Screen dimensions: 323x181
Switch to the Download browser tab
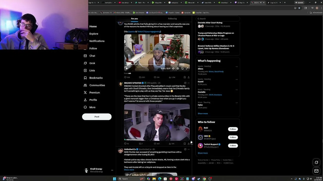(x=224, y=3)
